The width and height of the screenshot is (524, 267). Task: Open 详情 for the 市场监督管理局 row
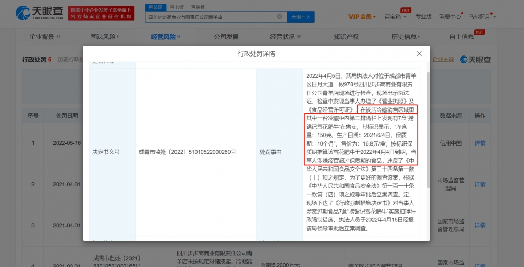(x=480, y=184)
